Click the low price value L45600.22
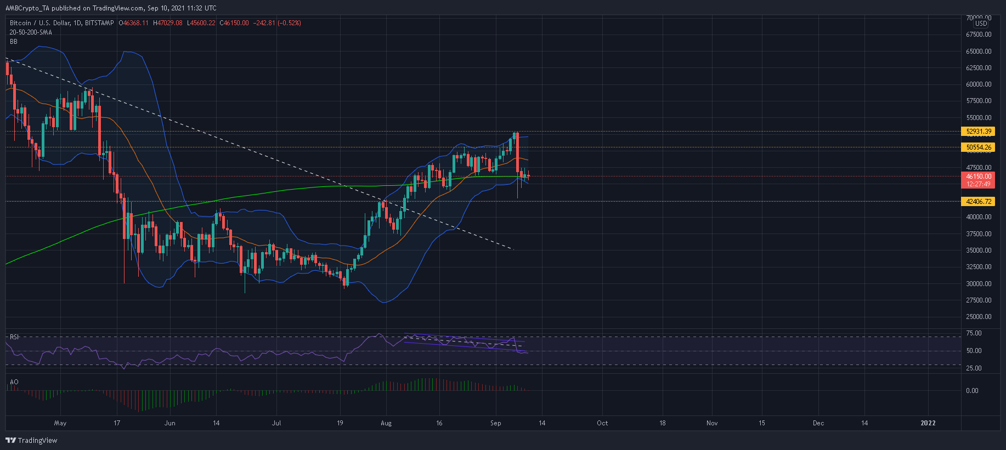Viewport: 1006px width, 450px height. click(x=201, y=23)
